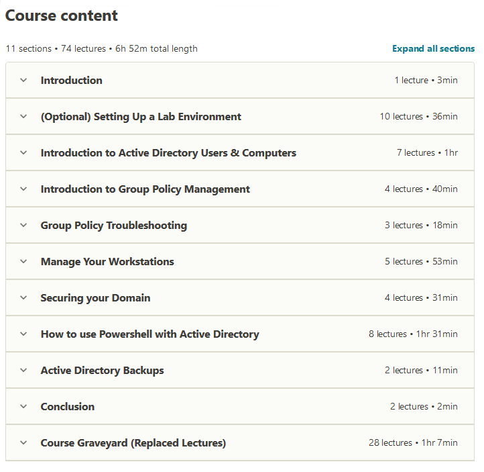Open the Introduction section title
The height and width of the screenshot is (472, 484).
(72, 81)
